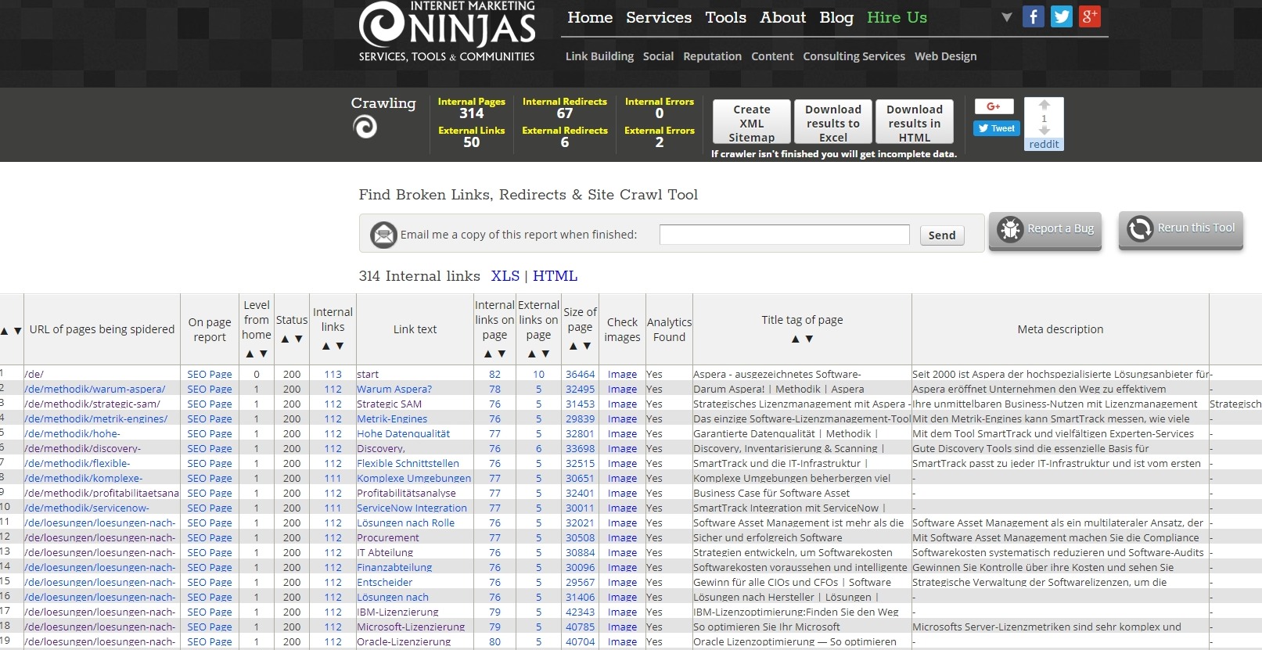The image size is (1262, 650).
Task: Open the reddit link
Action: click(1044, 144)
